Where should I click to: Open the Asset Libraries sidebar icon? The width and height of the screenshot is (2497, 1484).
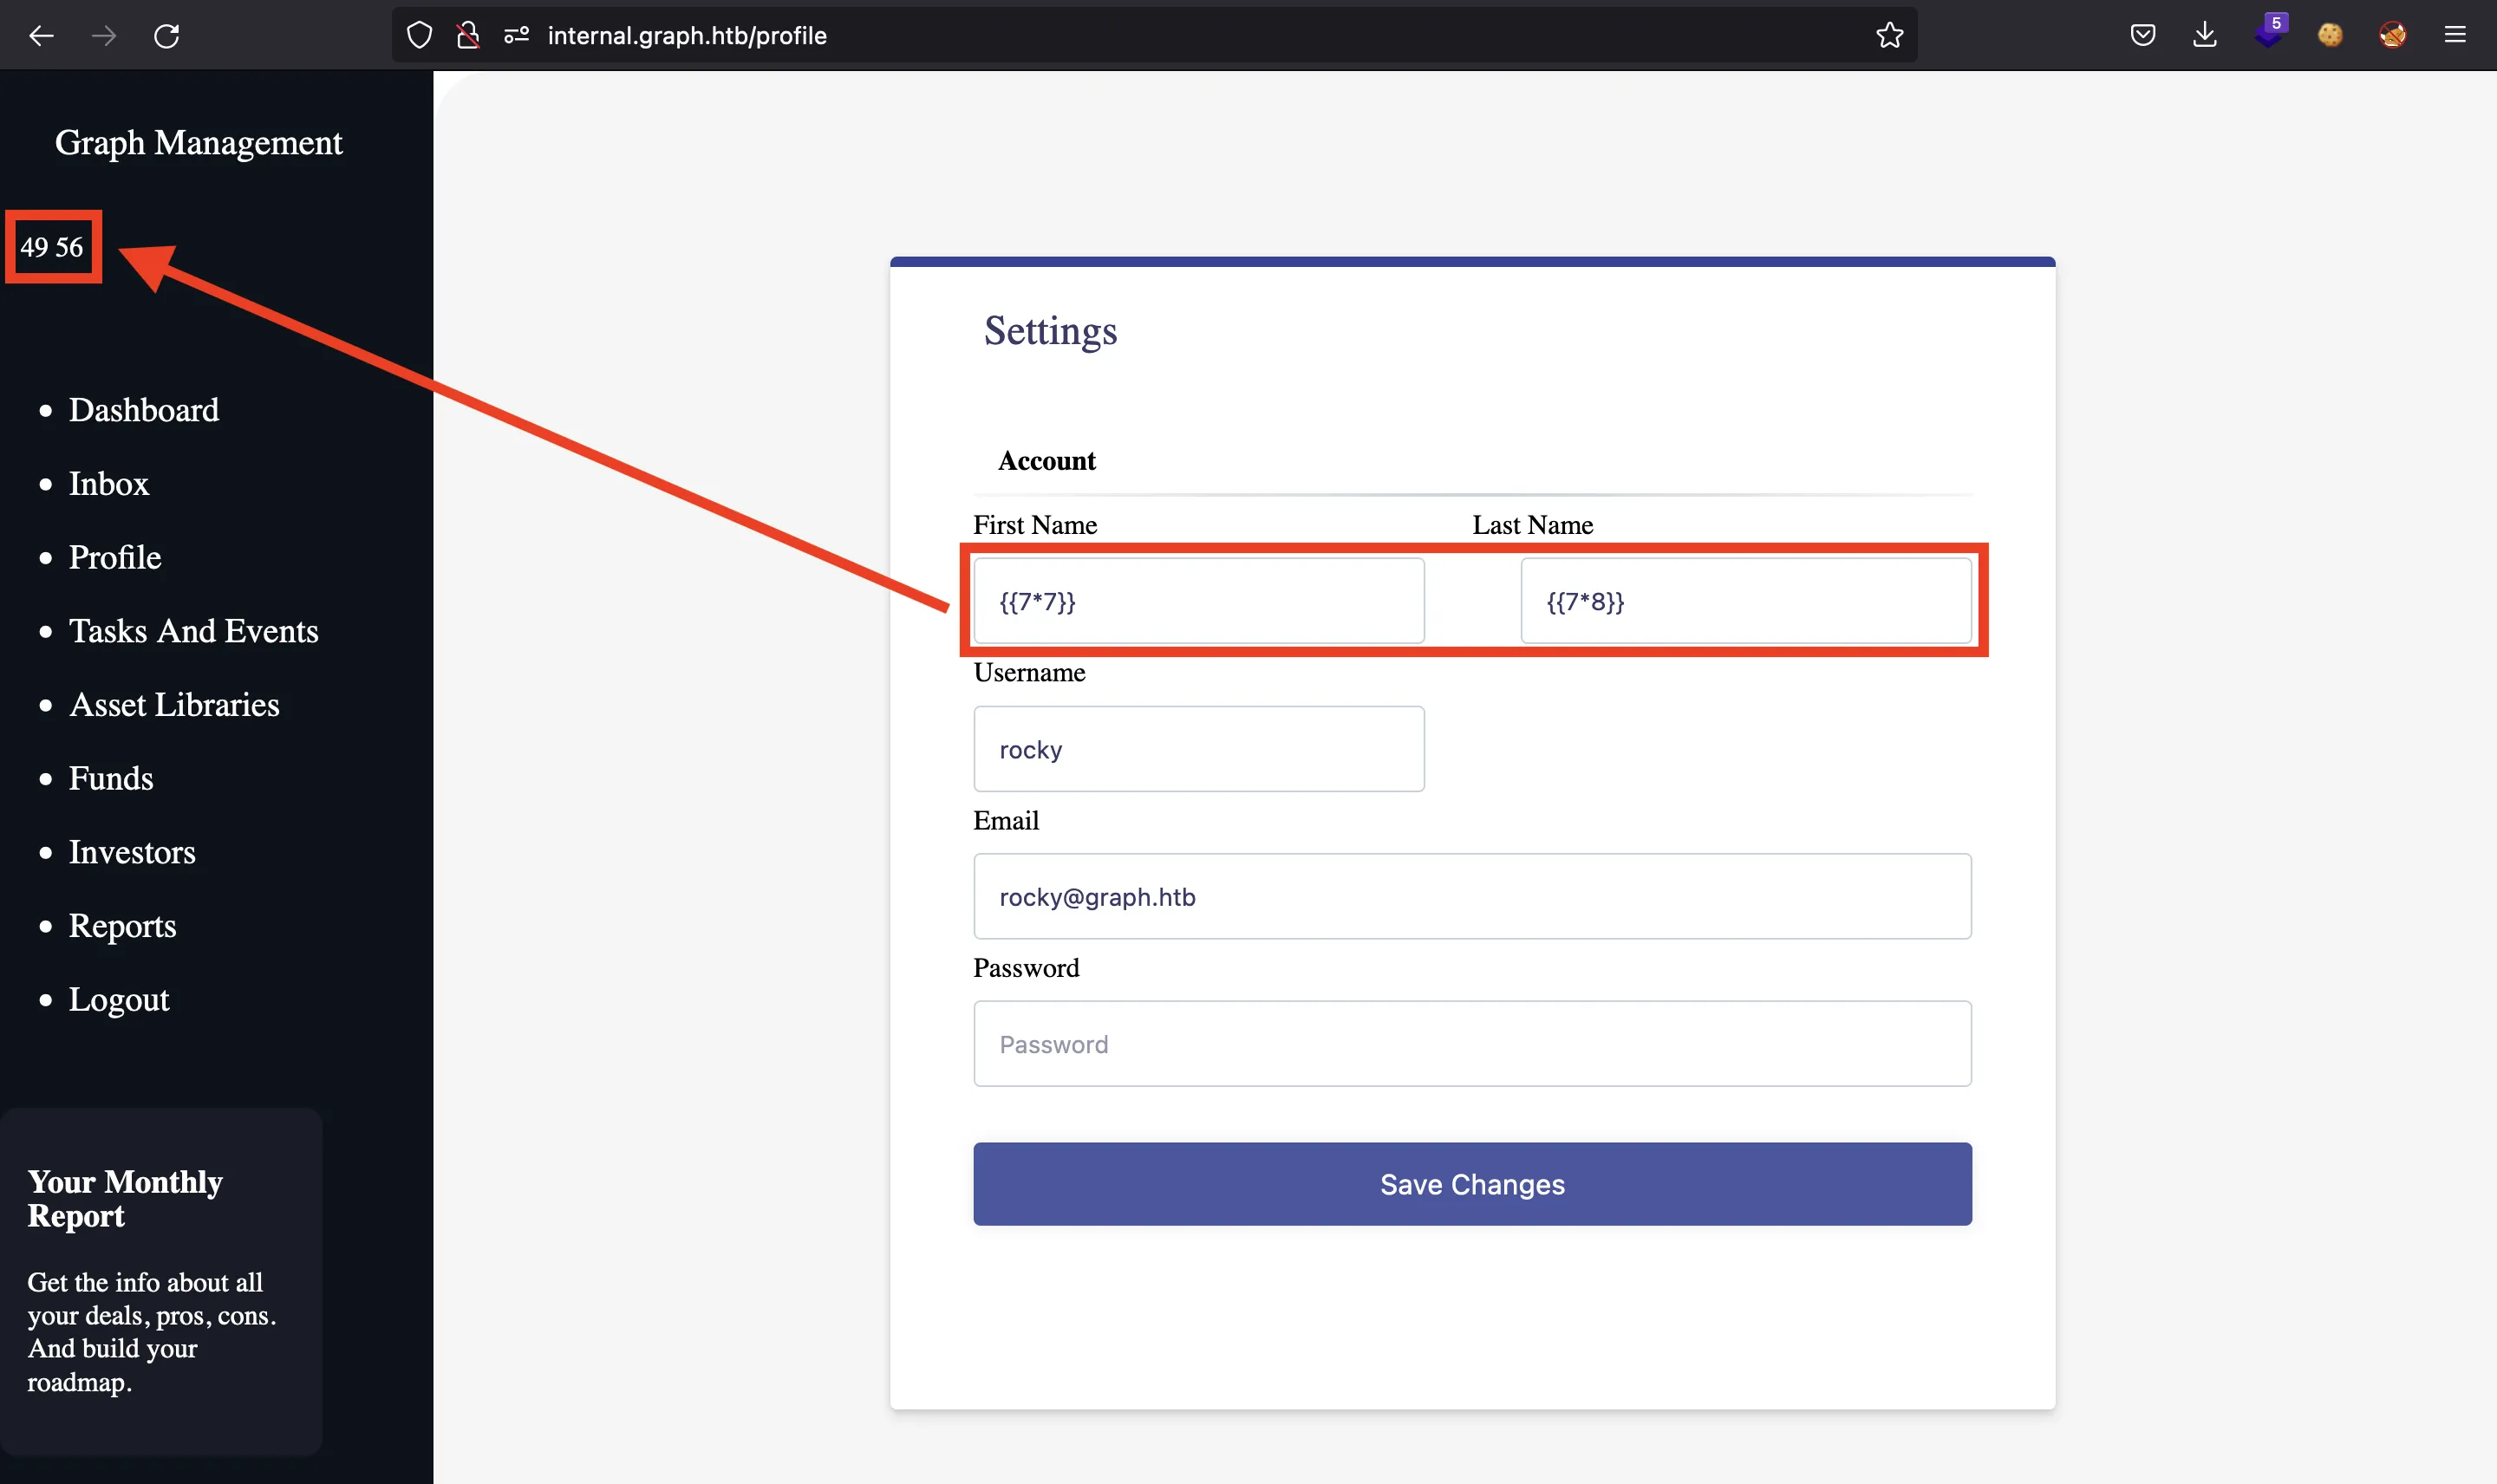pos(172,703)
